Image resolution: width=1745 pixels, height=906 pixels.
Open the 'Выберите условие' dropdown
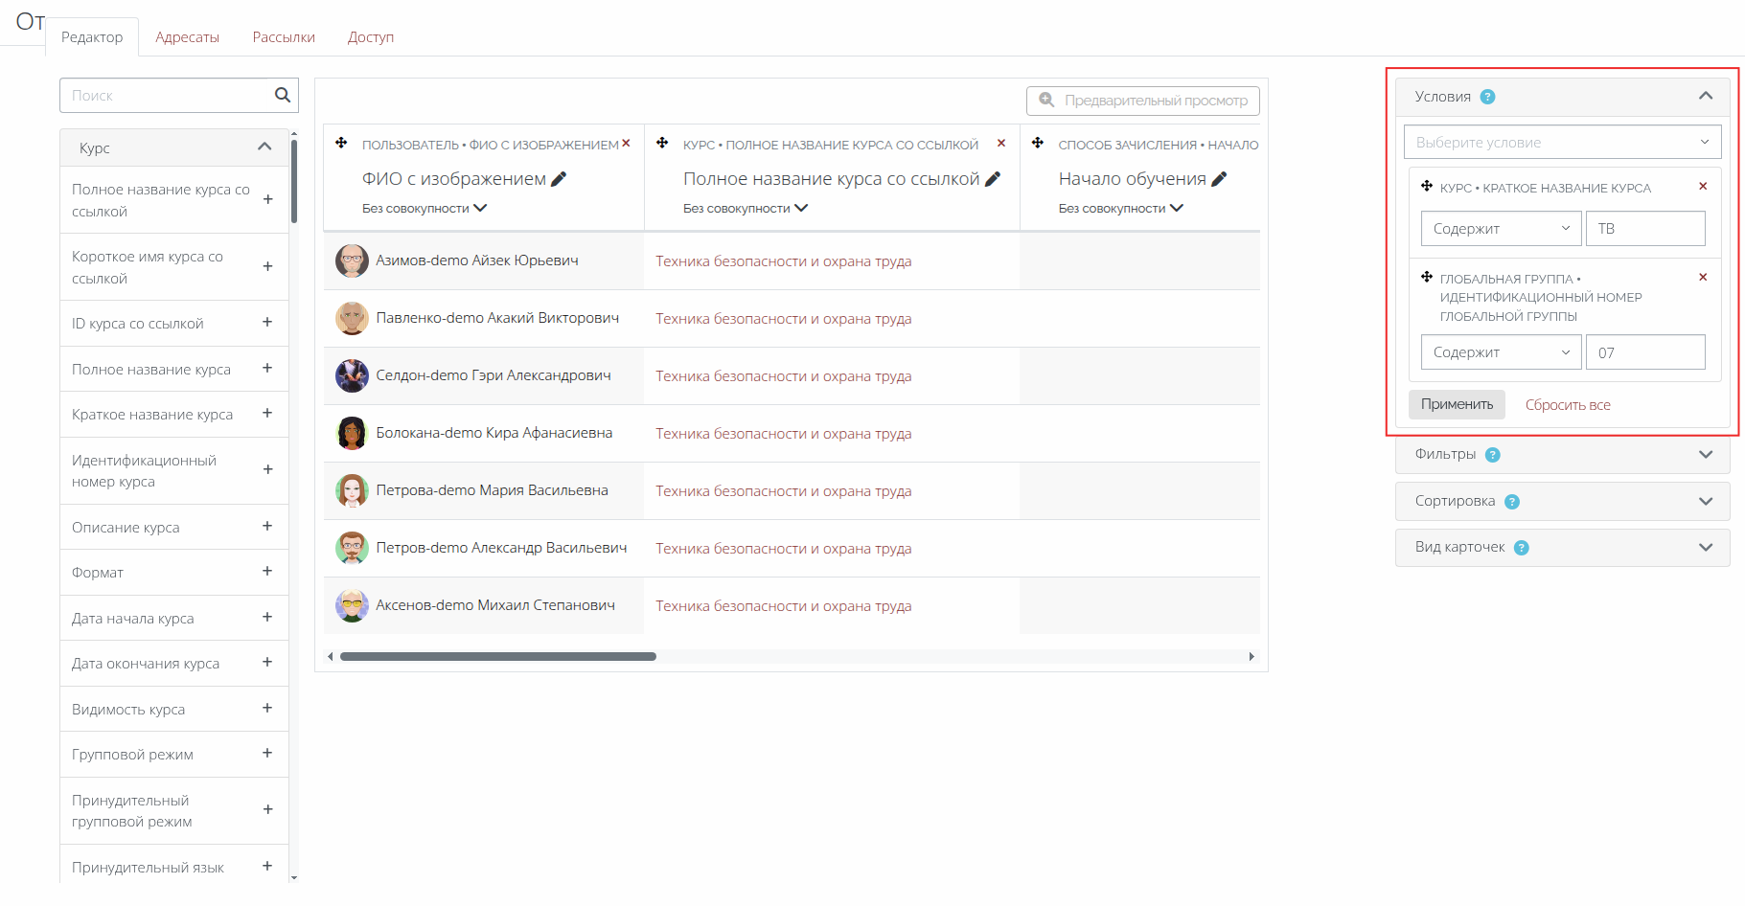[x=1562, y=143]
